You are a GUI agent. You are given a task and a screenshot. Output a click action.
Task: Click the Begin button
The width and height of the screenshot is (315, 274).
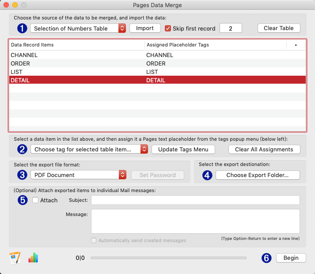(x=291, y=258)
